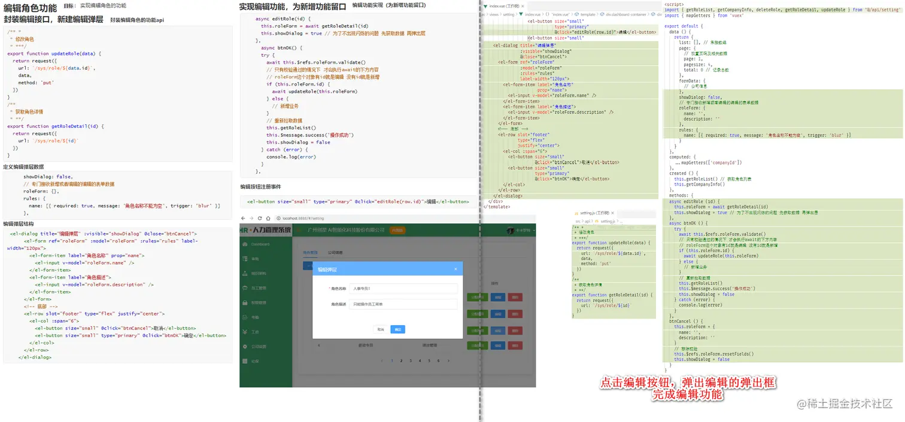The height and width of the screenshot is (422, 905).
Task: Click 'views' in the index.vue breadcrumb
Action: click(x=494, y=14)
